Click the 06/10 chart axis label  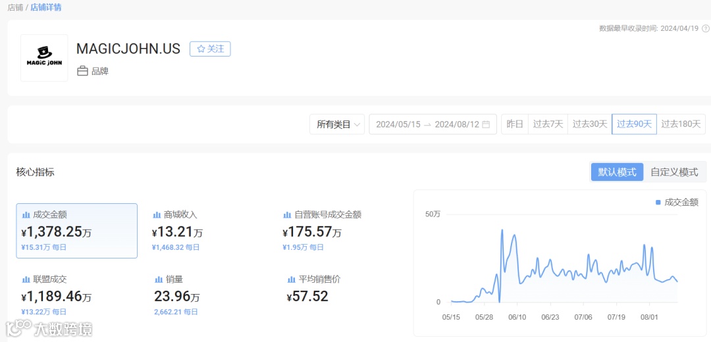click(x=517, y=317)
